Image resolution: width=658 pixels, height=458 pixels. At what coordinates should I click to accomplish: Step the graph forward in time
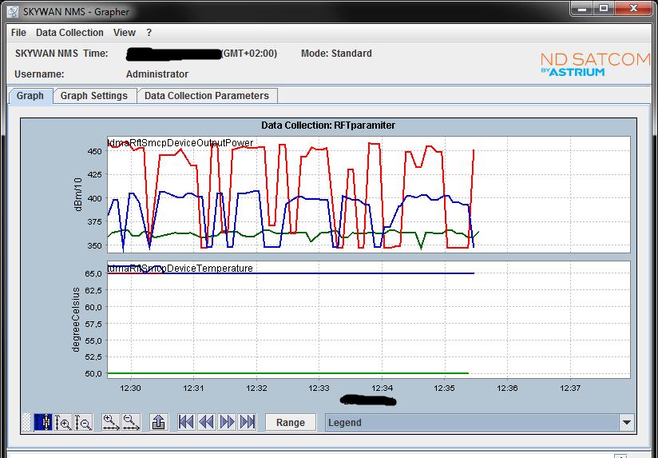tap(227, 422)
